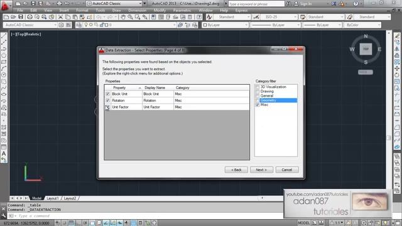This screenshot has height=226, width=402.
Task: Click the Dimension Style icon
Action: coord(256,17)
